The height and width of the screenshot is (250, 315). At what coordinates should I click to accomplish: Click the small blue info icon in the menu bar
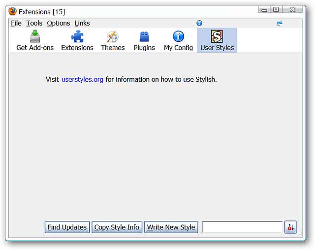(199, 23)
